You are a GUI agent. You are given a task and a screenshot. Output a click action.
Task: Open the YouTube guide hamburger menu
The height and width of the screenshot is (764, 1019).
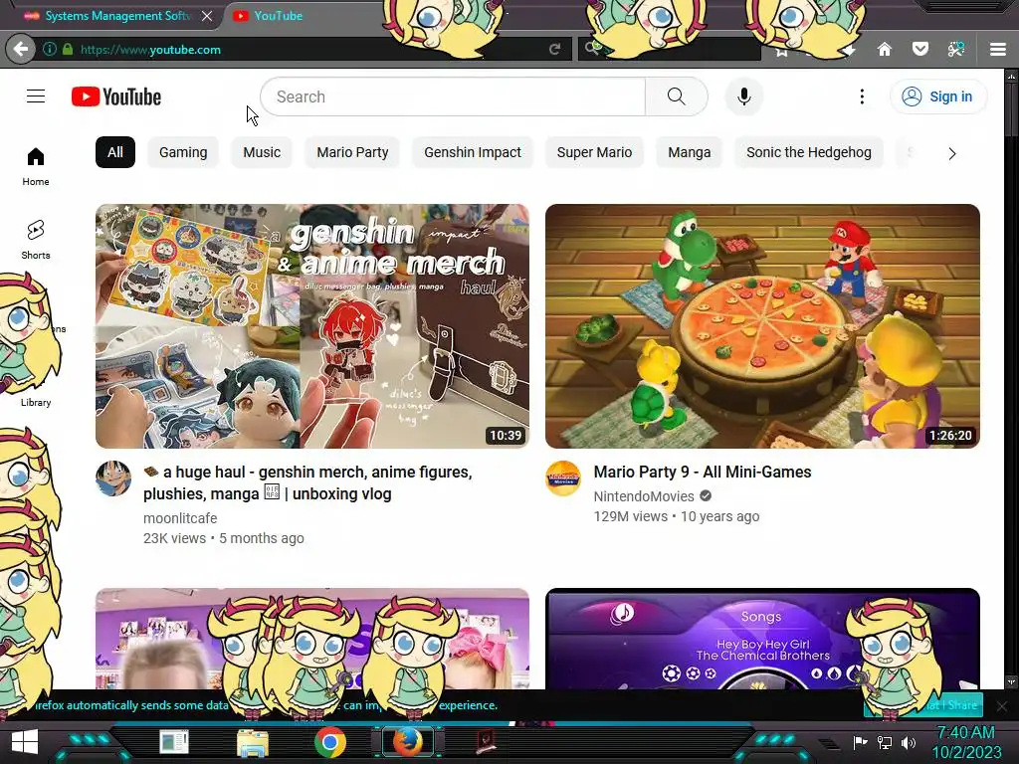[x=36, y=96]
